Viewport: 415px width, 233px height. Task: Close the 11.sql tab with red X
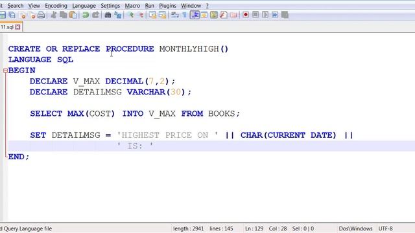click(18, 27)
